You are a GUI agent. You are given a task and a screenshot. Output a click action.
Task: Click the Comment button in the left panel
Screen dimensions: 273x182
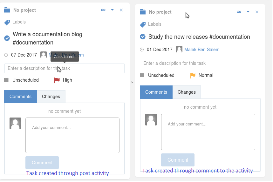[42, 163]
